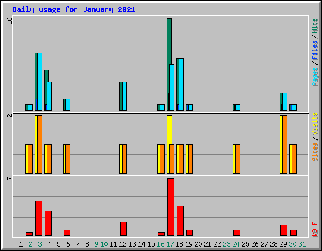Select the orange Sites bar for day 29
Screen dimensions: 322x251
click(285, 144)
